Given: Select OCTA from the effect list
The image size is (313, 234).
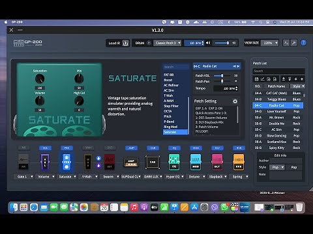Looking at the screenshot, I should (175, 111).
